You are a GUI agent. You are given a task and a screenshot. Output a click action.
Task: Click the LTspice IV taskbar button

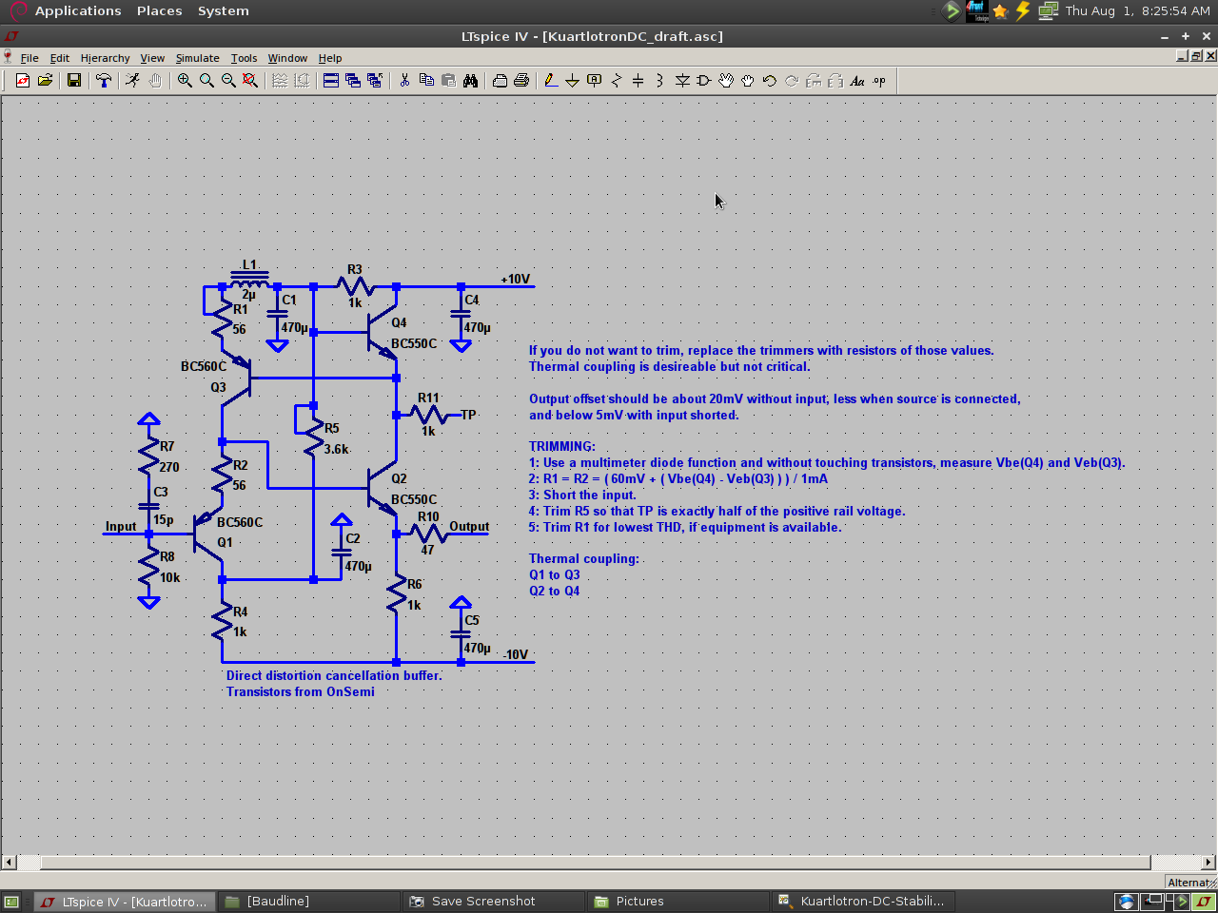pos(124,902)
